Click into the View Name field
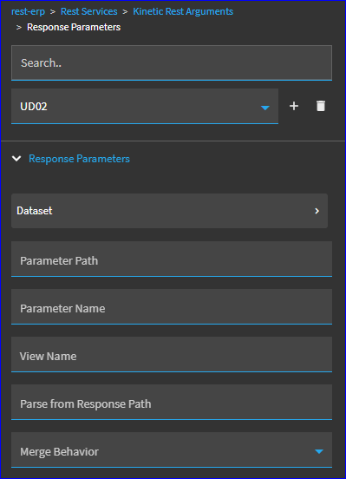 pos(172,354)
